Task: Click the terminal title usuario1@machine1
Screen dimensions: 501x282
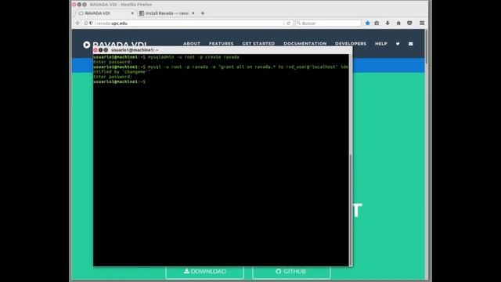Action: click(135, 50)
